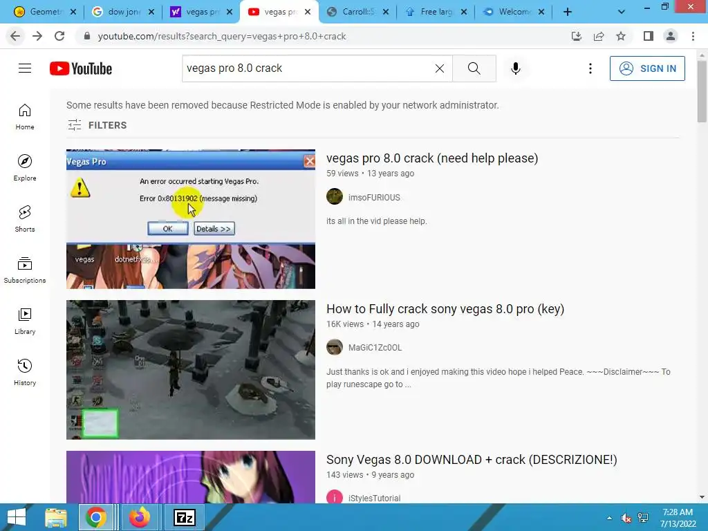Expand tab search chevron
This screenshot has width=708, height=531.
coord(622,12)
